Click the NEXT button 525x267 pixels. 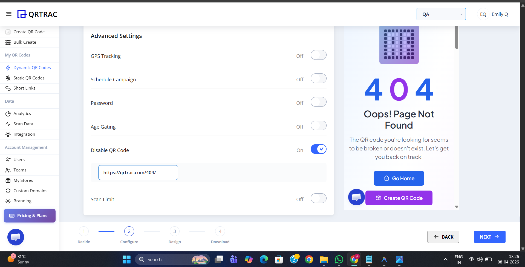(489, 237)
